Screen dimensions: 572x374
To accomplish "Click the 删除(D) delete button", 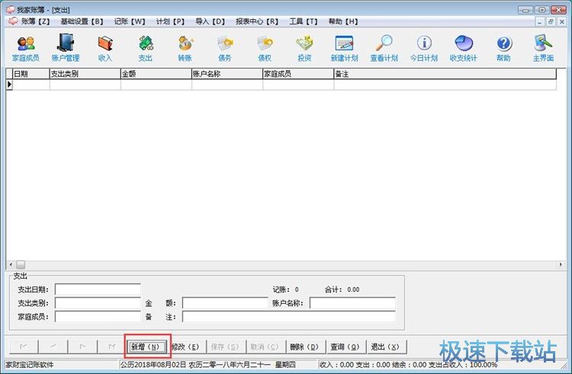I will (x=305, y=347).
